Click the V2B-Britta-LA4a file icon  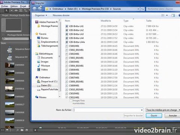point(67,42)
